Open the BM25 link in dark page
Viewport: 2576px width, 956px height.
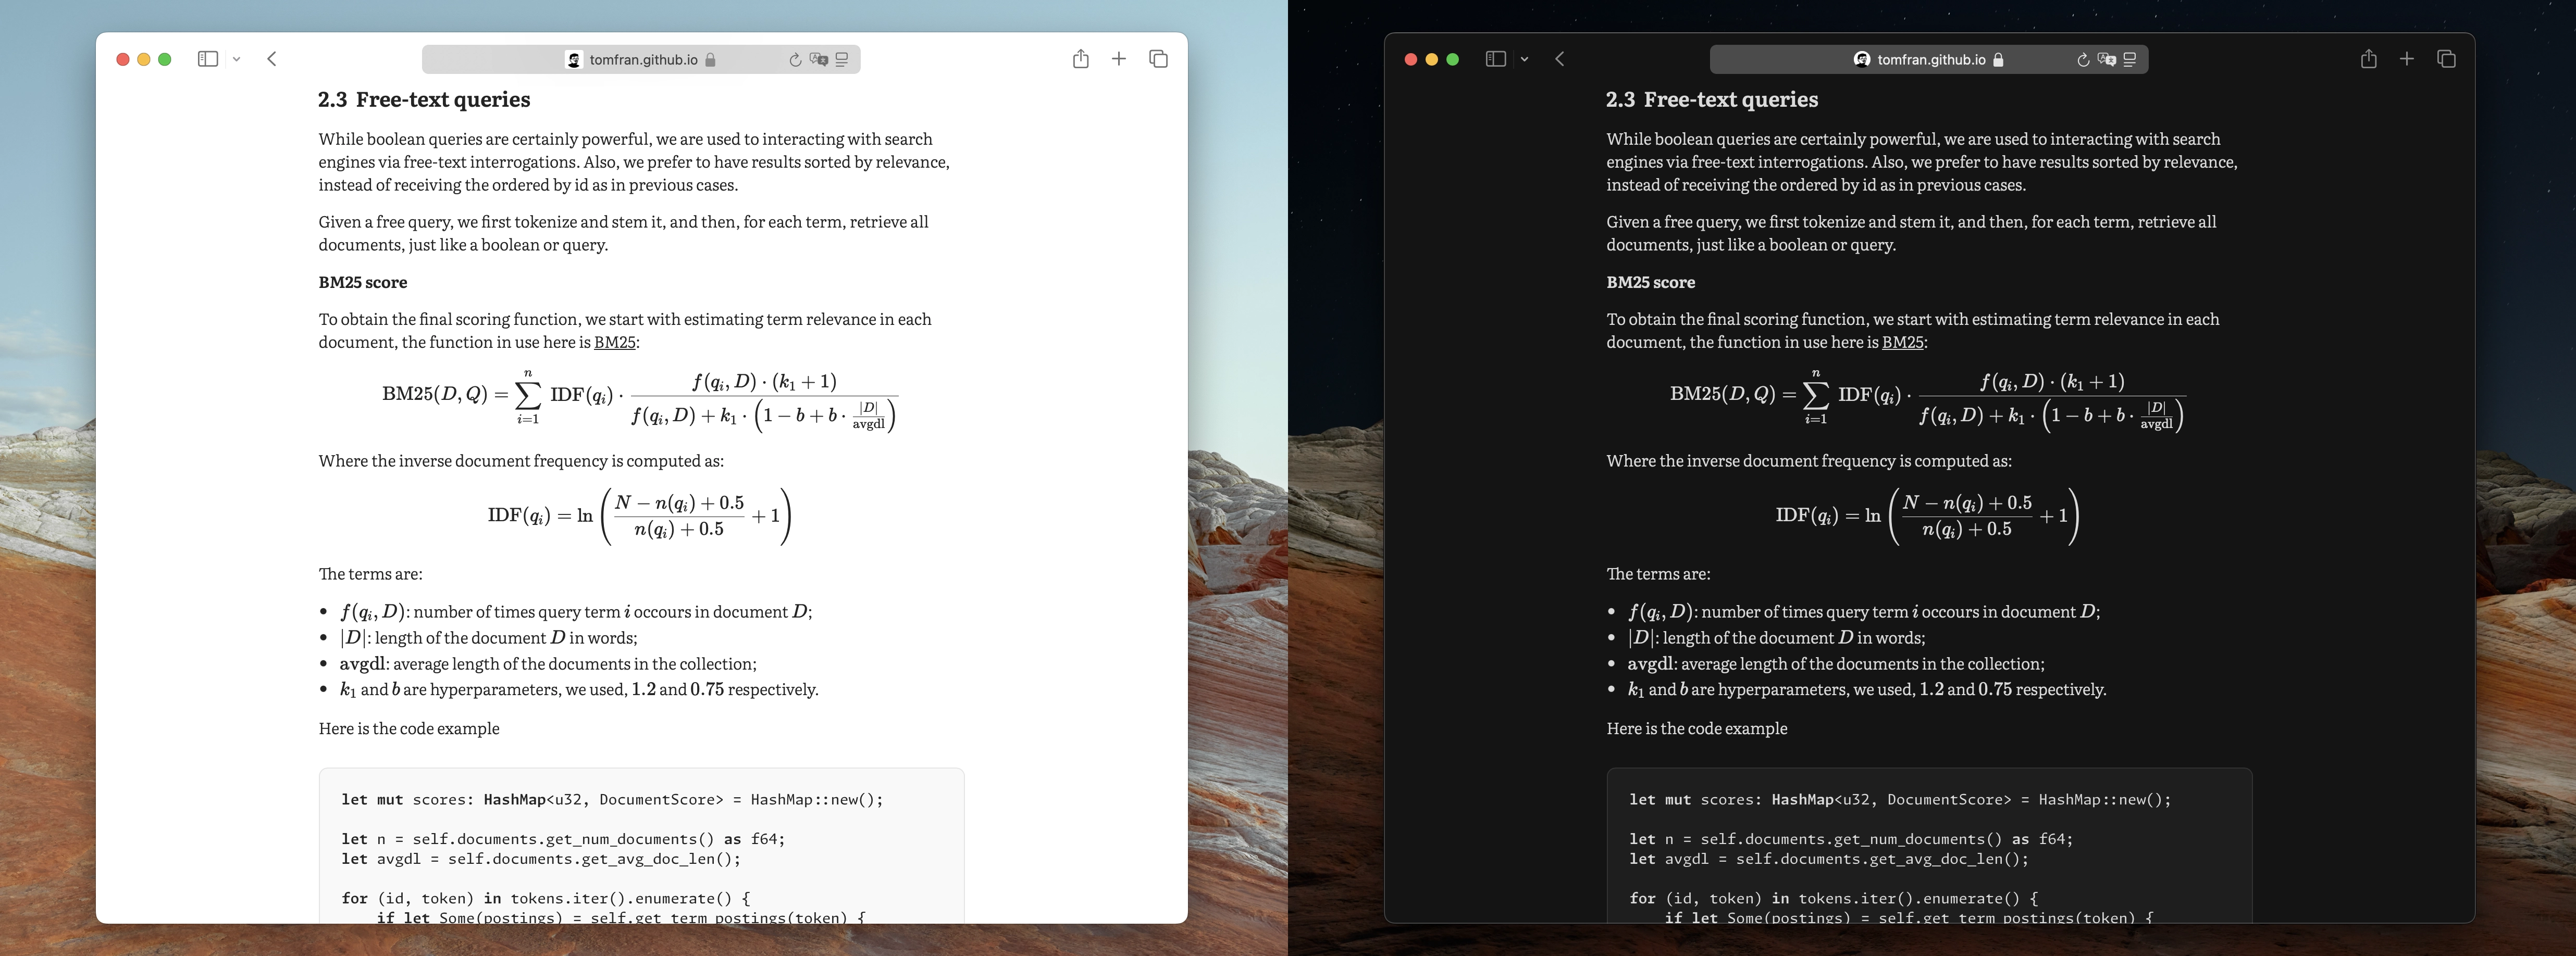click(x=1902, y=343)
